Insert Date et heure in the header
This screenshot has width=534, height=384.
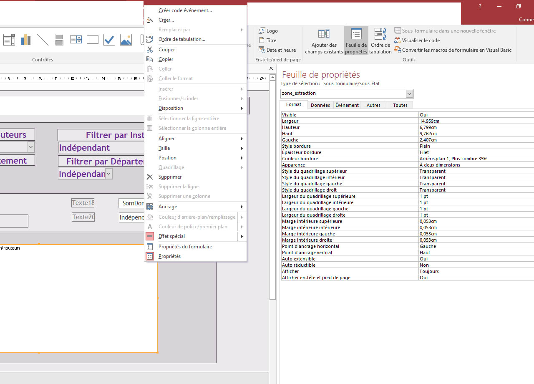click(277, 50)
